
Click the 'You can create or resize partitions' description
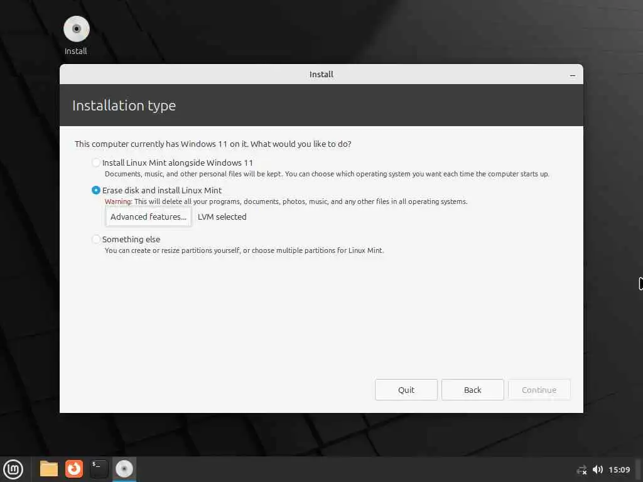tap(244, 250)
